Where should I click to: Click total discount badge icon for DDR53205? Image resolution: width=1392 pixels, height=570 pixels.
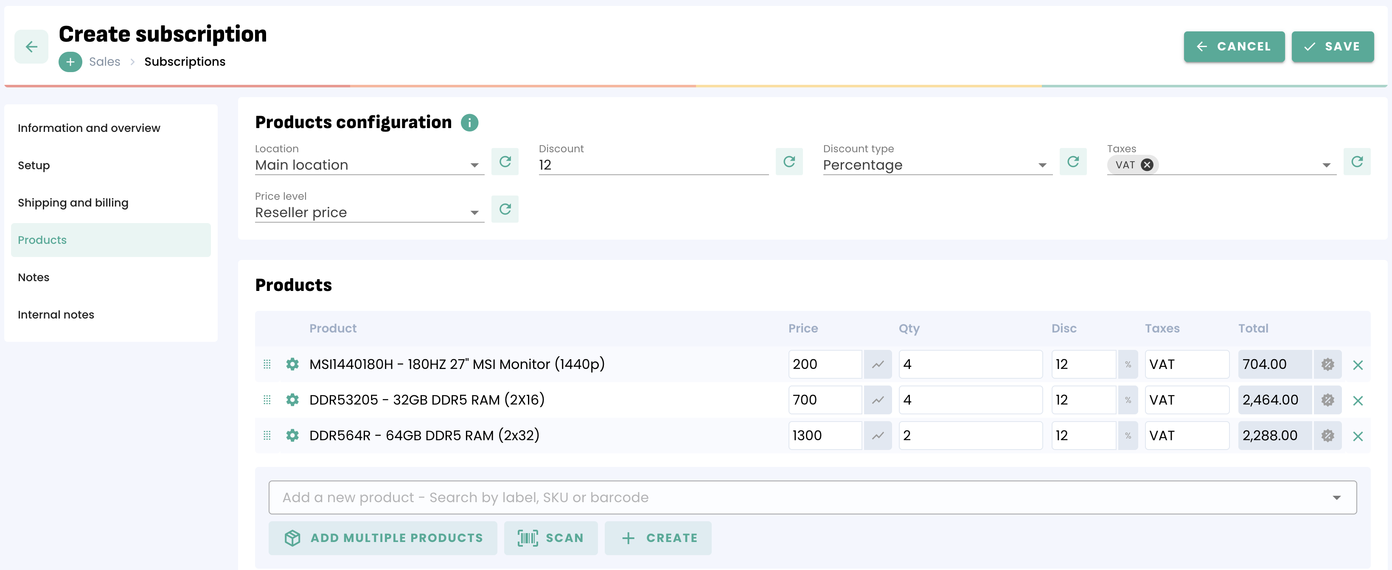[x=1327, y=400]
